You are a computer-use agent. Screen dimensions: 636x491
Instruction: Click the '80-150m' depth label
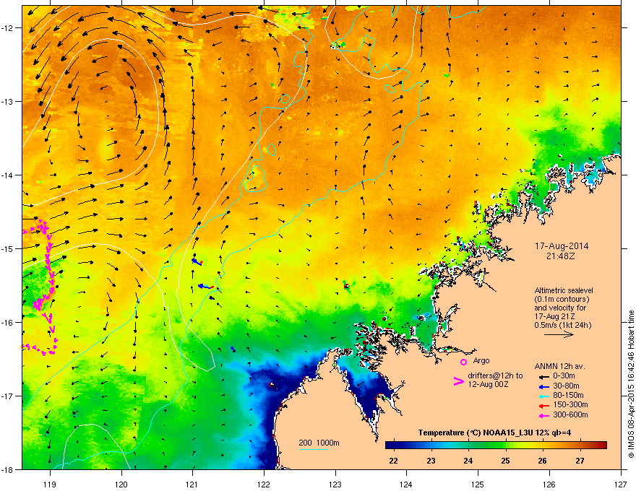click(568, 395)
